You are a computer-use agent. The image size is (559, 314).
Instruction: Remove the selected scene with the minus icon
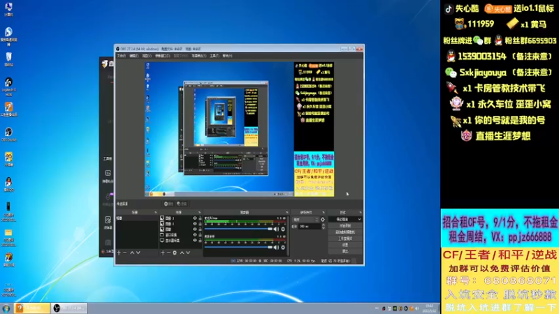point(125,253)
